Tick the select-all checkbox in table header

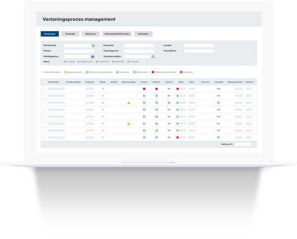coord(44,82)
